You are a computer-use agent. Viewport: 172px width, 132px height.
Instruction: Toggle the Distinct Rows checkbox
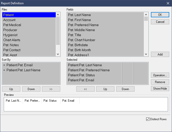pos(148,119)
